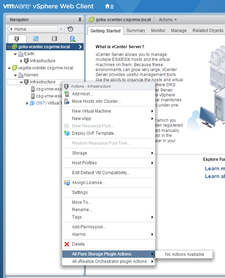
Task: Click the 'What is vCenter Server?' heading
Action: (120, 47)
